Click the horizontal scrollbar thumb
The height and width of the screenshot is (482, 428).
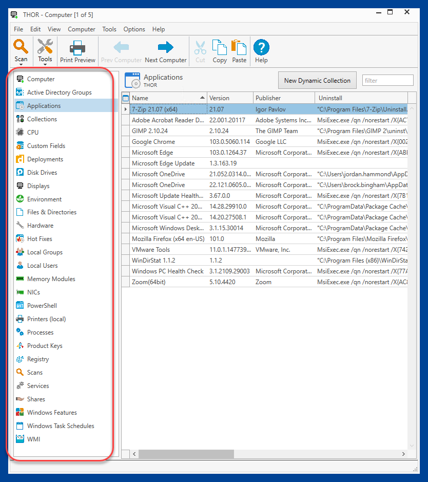coord(186,454)
